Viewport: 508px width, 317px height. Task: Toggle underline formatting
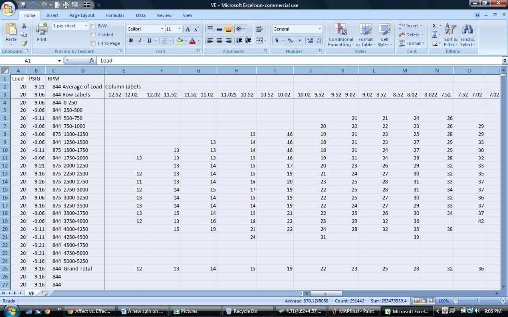pyautogui.click(x=149, y=41)
